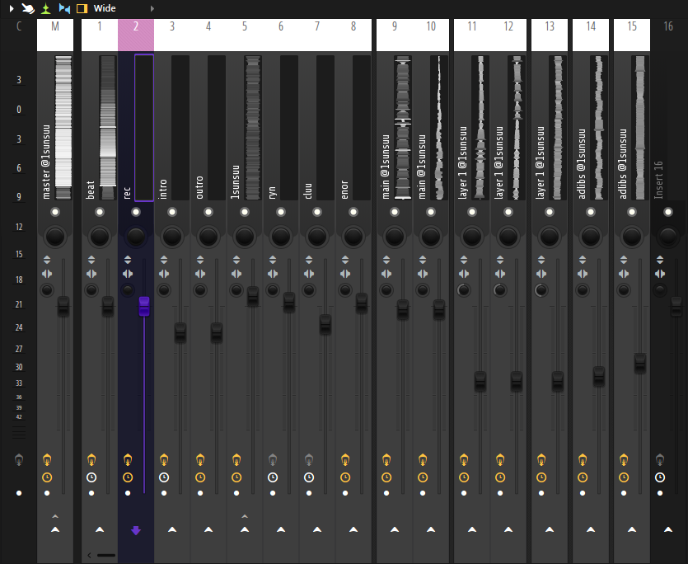Viewport: 688px width, 564px height.
Task: Click the pan knob on beat track
Action: coord(100,237)
